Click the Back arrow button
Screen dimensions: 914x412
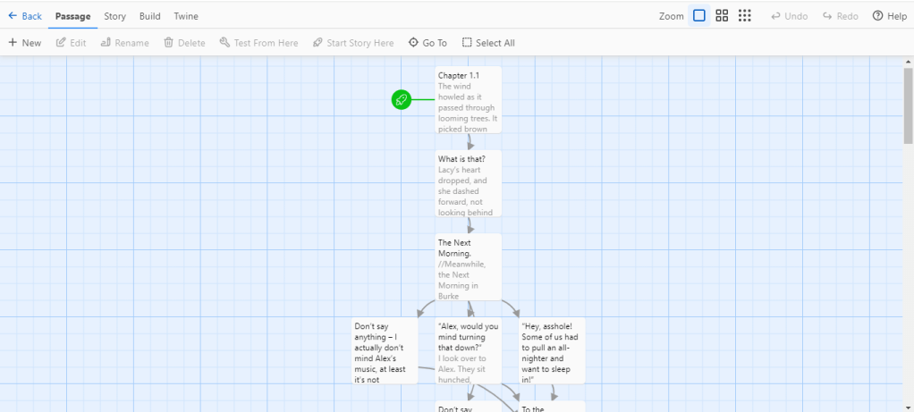click(25, 16)
